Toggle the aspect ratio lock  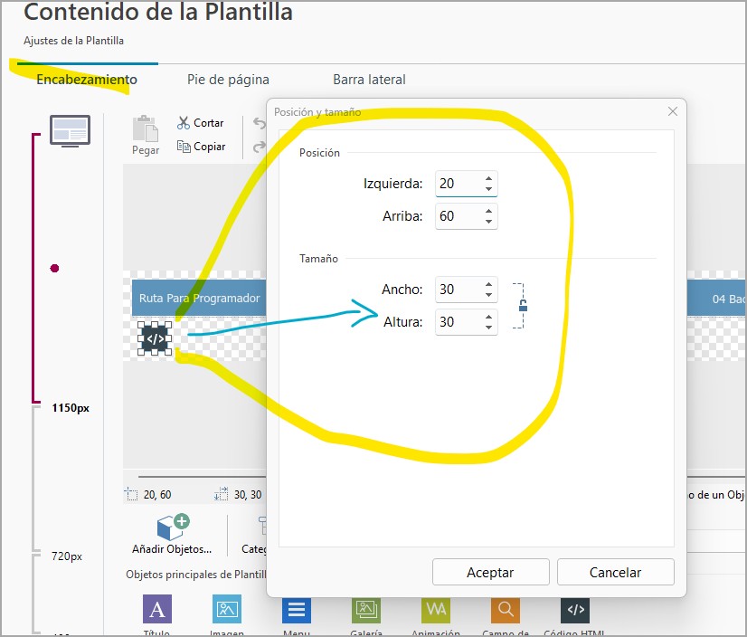pos(522,306)
